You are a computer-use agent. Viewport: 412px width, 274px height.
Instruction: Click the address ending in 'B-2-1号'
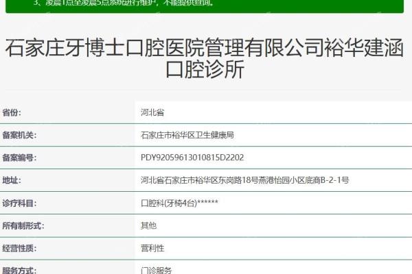click(244, 180)
